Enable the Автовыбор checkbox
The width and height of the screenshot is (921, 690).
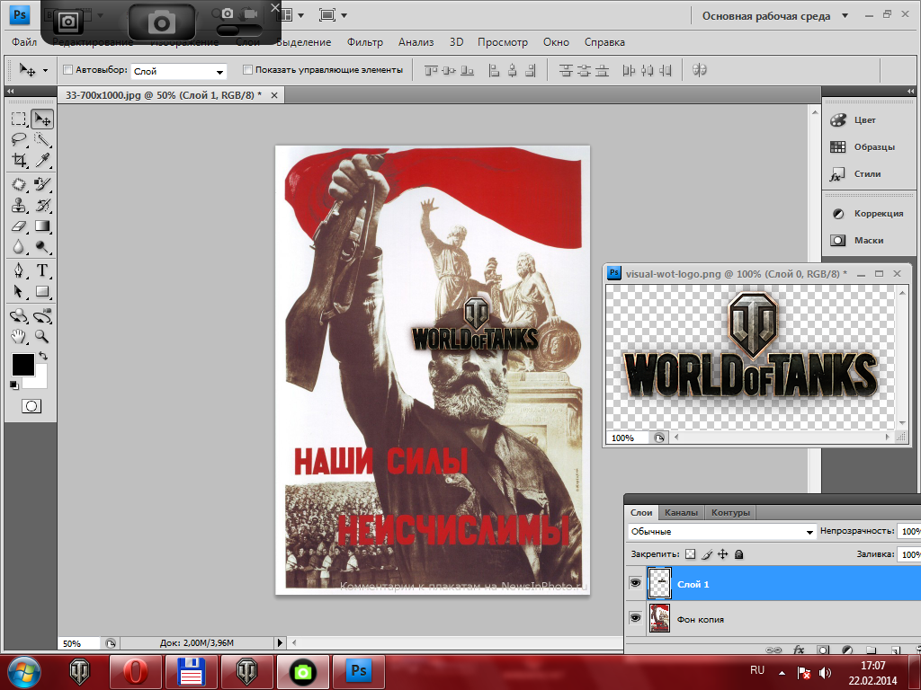(x=68, y=70)
